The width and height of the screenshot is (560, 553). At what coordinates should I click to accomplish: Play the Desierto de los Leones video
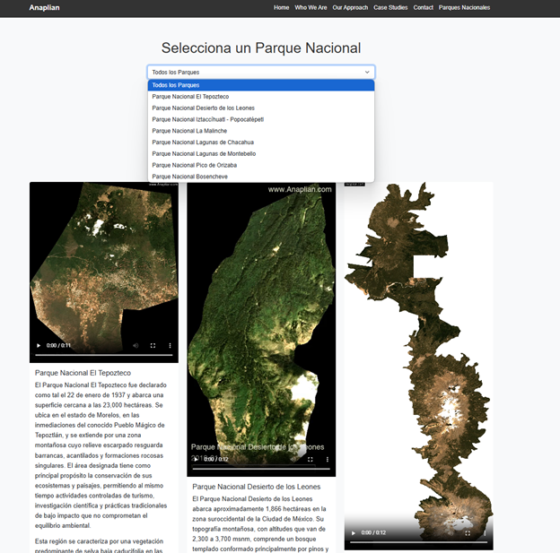coord(196,459)
